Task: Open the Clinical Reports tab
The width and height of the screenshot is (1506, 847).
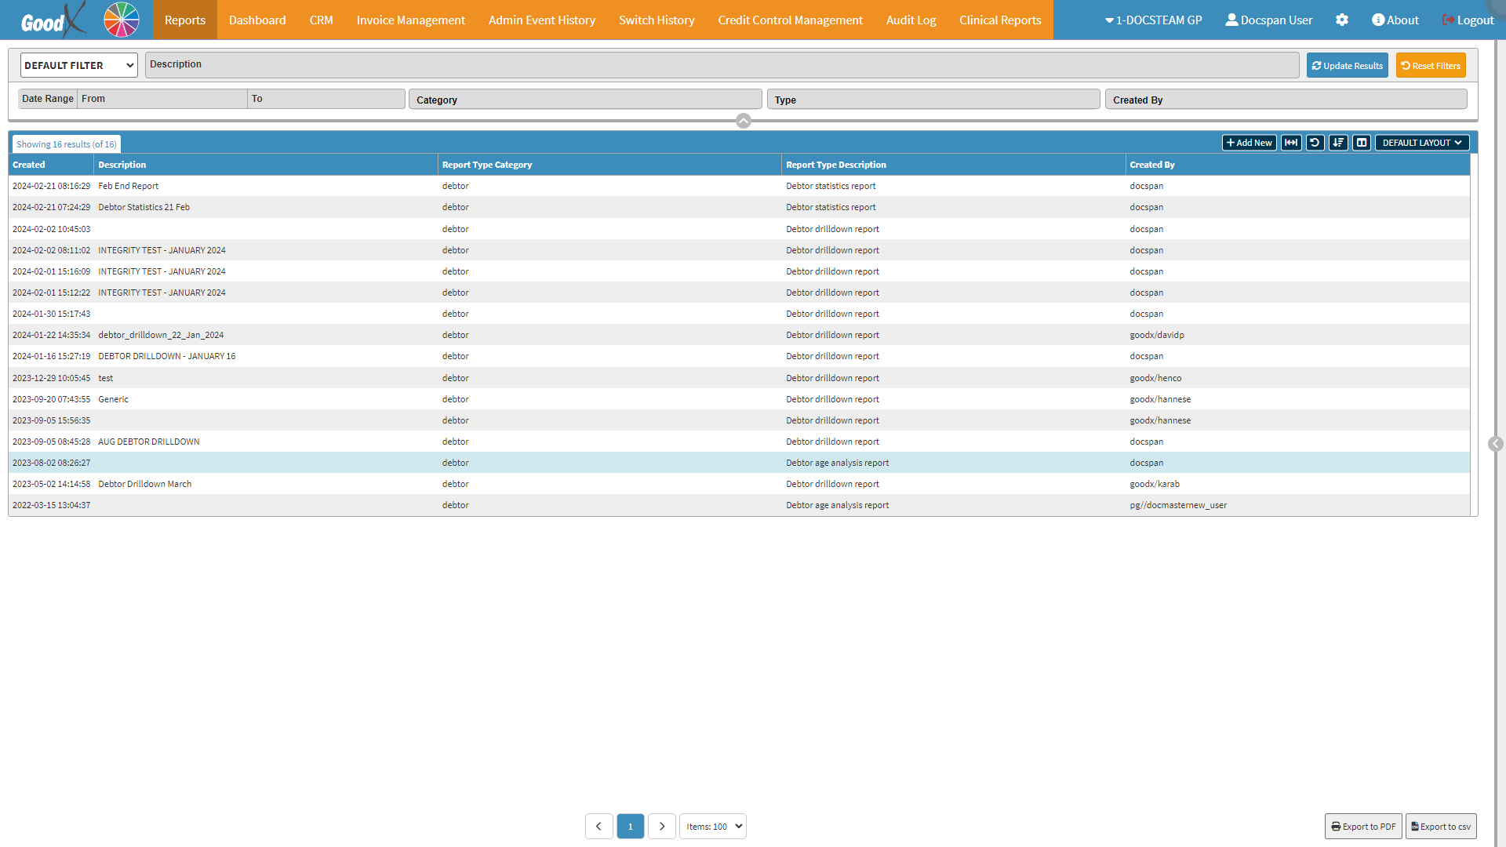Action: (1000, 20)
